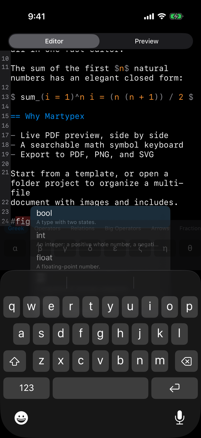The image size is (201, 438).
Task: Select the Greek symbol category
Action: click(16, 228)
